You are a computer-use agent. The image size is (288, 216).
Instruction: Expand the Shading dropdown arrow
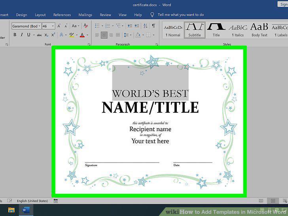point(143,35)
